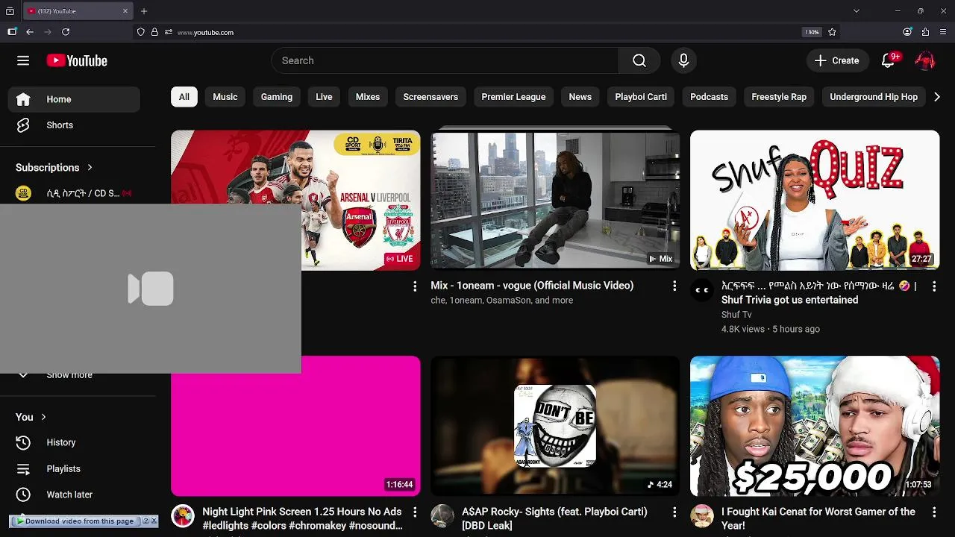Image resolution: width=955 pixels, height=537 pixels.
Task: Expand the You section
Action: pos(31,417)
